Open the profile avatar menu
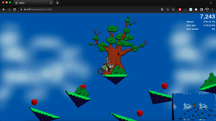This screenshot has width=216, height=121. pyautogui.click(x=207, y=10)
